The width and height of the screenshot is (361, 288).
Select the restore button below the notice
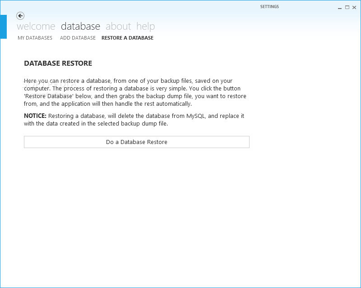tap(136, 142)
